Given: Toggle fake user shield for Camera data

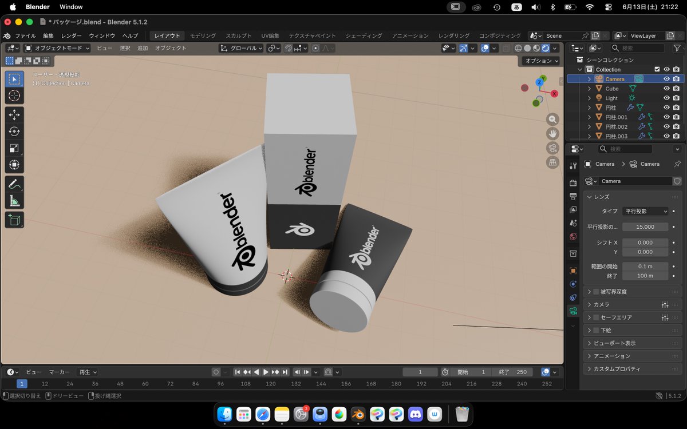Looking at the screenshot, I should click(x=677, y=181).
